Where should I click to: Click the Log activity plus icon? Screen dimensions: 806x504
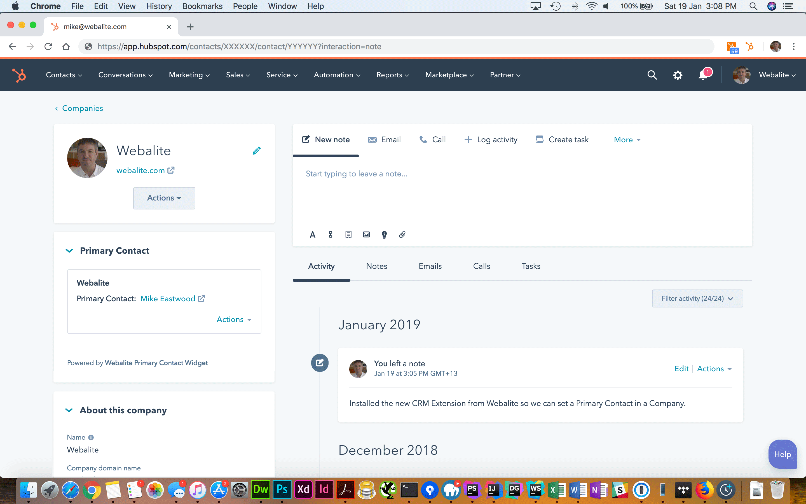pos(468,139)
